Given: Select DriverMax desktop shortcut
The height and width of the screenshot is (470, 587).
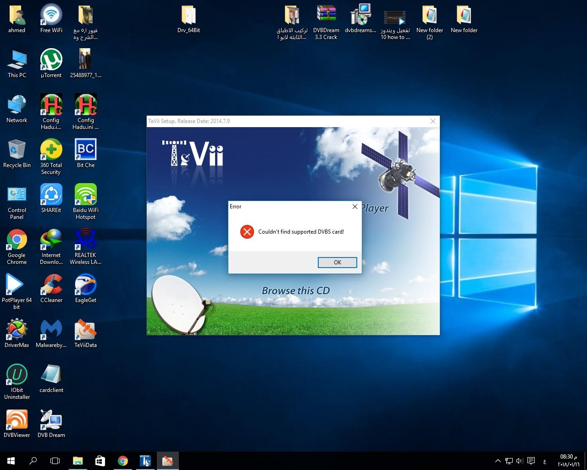Looking at the screenshot, I should pos(17,334).
